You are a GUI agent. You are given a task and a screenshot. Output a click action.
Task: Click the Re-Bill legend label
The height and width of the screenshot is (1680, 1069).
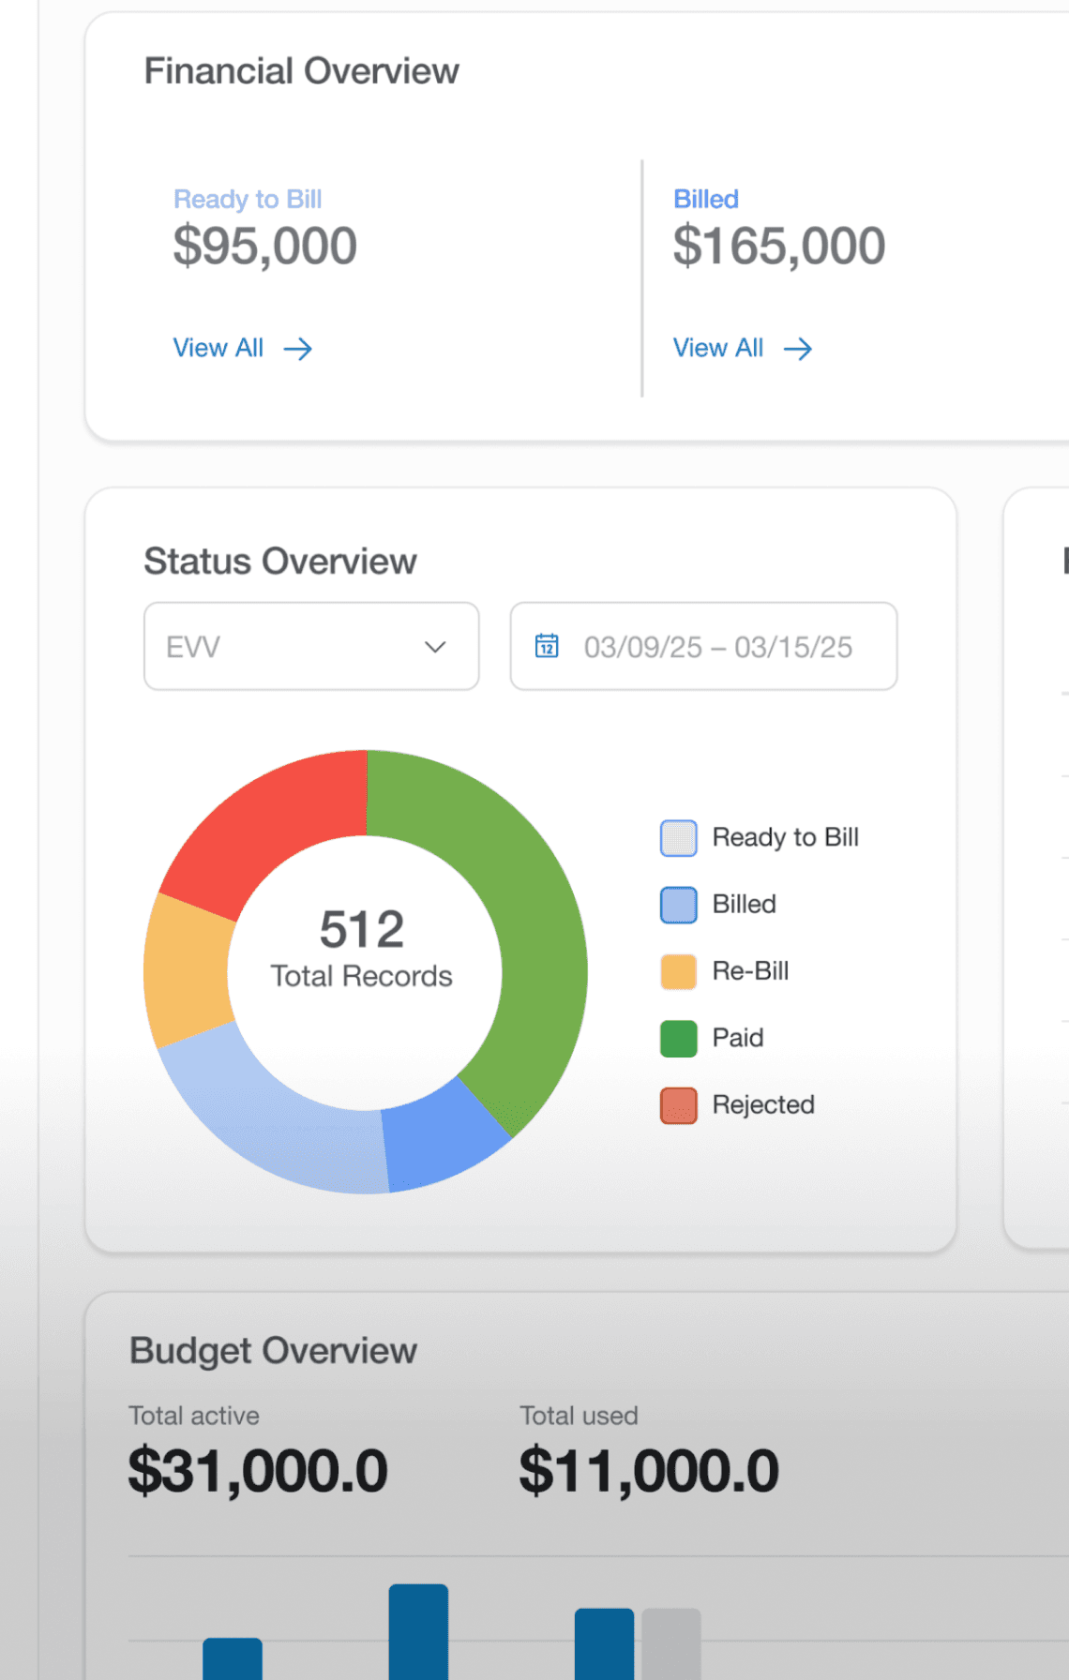750,971
